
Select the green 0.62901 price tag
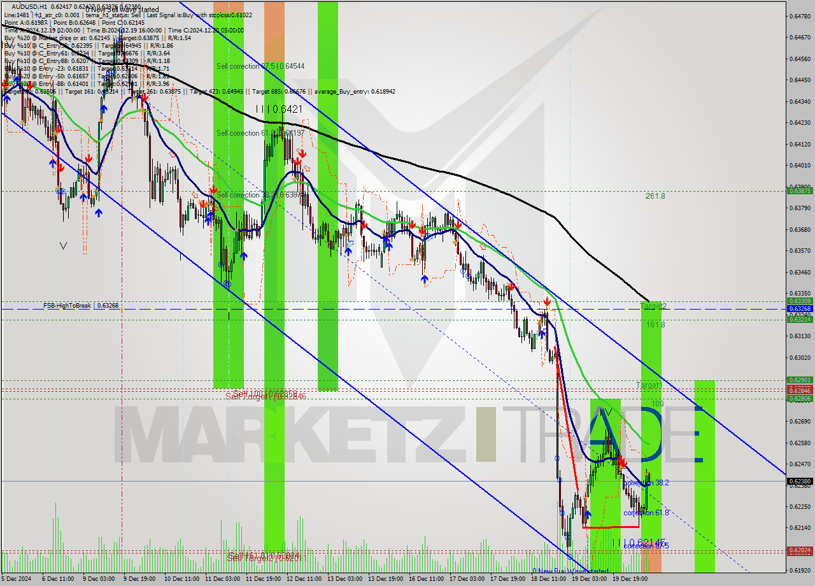800,380
